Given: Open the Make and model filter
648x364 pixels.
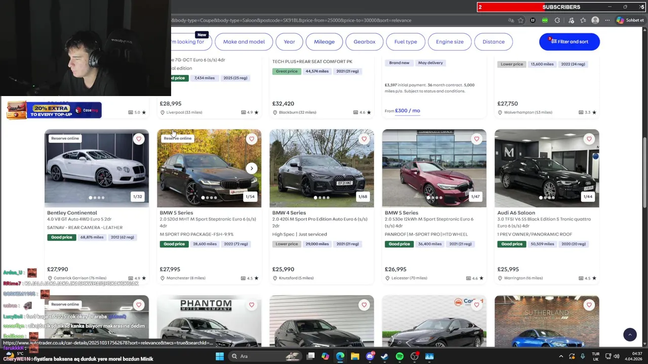Looking at the screenshot, I should 244,42.
